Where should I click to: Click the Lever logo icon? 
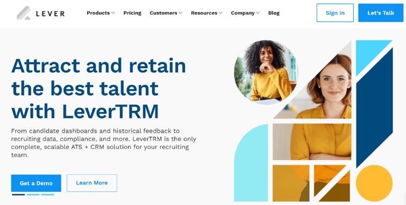[x=24, y=13]
